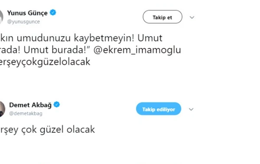Follow Yunus Günçe with Takip et

click(162, 17)
